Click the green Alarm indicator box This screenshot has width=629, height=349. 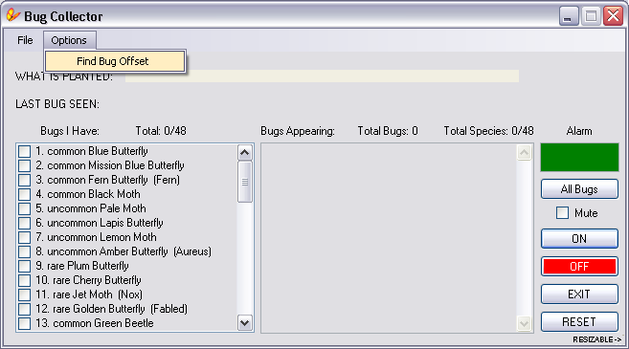(x=579, y=158)
